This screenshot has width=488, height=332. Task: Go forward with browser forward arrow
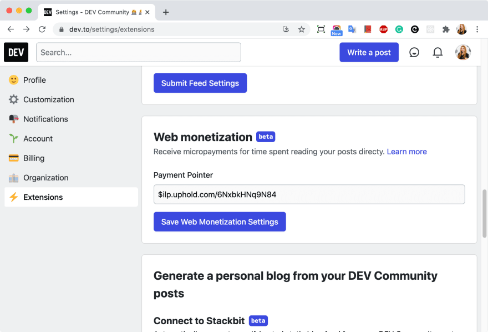click(27, 29)
